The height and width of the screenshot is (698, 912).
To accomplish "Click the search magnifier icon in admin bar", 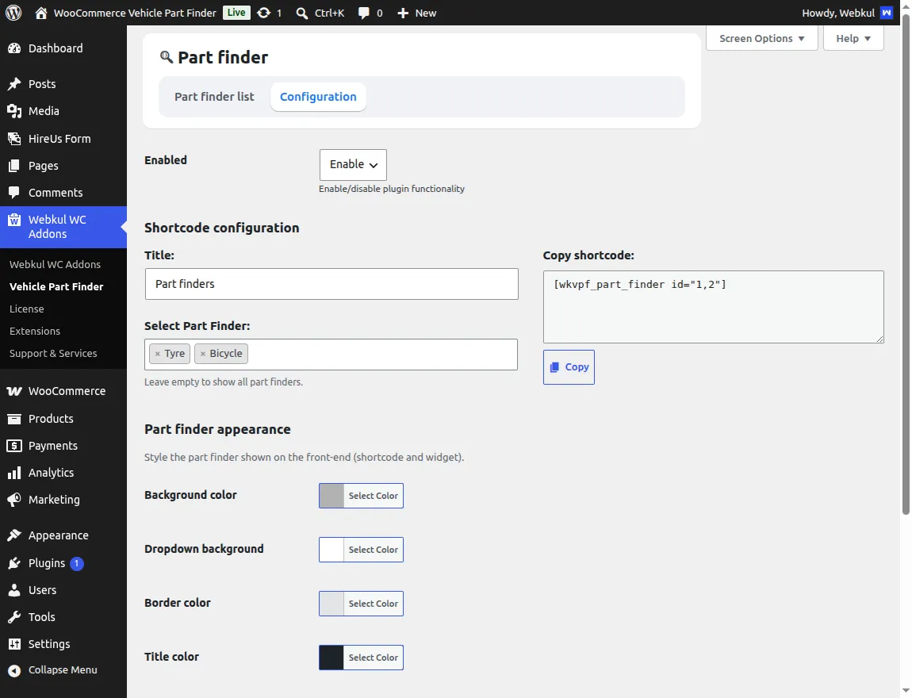I will [302, 13].
